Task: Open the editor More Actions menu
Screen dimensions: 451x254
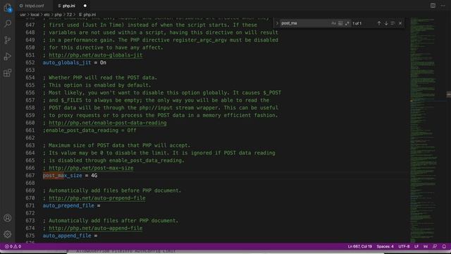Action: point(443,6)
